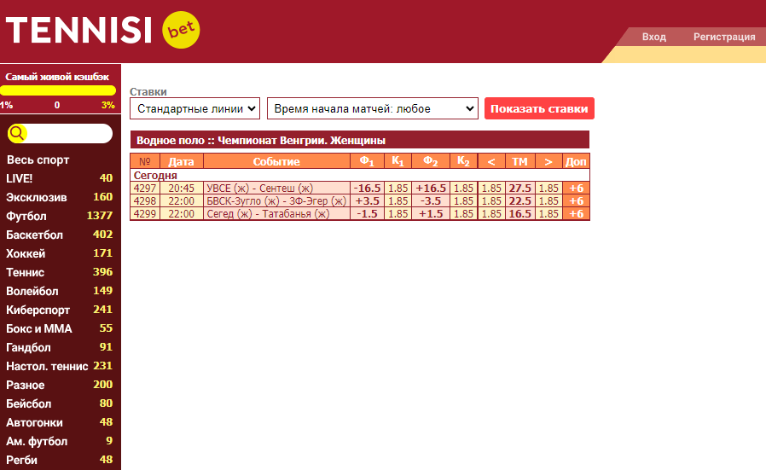This screenshot has height=470, width=766.
Task: Click the Сегодня date row
Action: point(360,175)
